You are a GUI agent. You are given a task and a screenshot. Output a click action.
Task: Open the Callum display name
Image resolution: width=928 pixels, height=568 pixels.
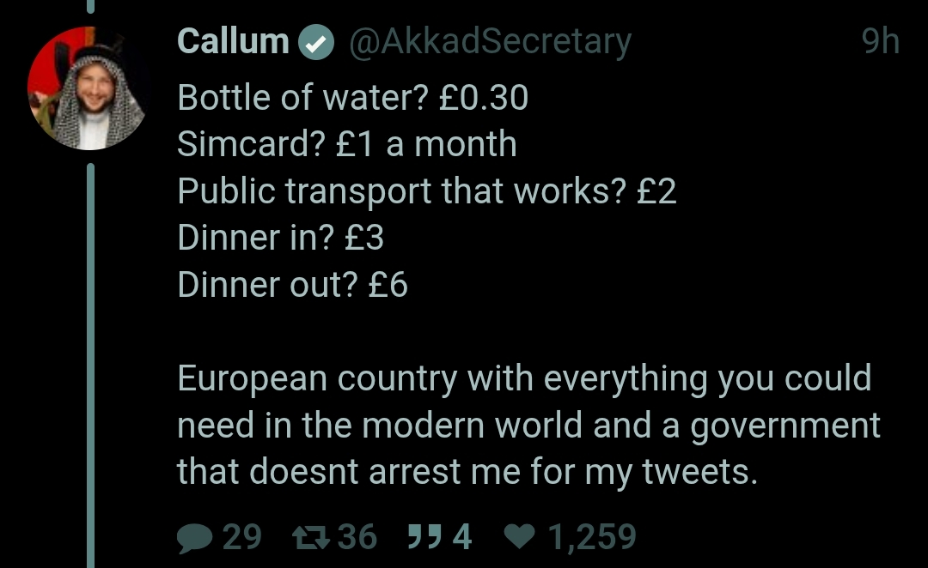tap(233, 41)
